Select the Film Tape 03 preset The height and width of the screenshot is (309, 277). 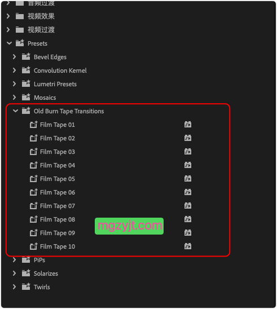pyautogui.click(x=58, y=152)
